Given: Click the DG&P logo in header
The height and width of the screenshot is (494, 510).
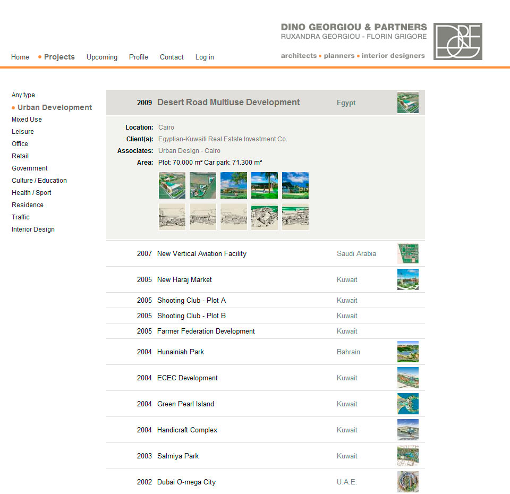Looking at the screenshot, I should [x=457, y=41].
